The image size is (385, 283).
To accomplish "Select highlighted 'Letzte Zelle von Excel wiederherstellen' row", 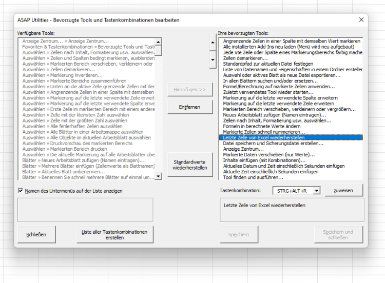I will (291, 137).
